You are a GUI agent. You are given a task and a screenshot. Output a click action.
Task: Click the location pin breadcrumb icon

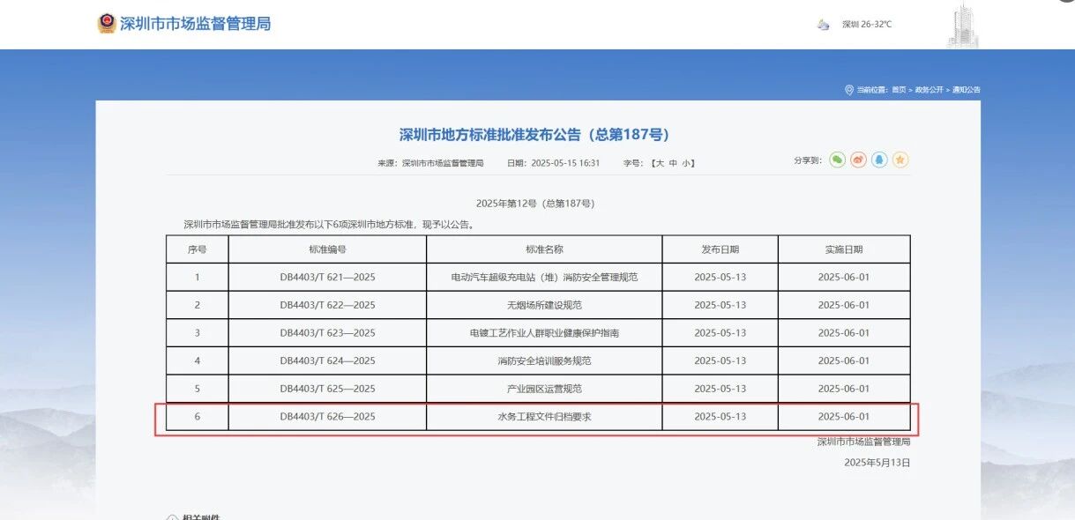pyautogui.click(x=849, y=90)
